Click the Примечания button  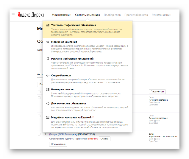(x=58, y=144)
